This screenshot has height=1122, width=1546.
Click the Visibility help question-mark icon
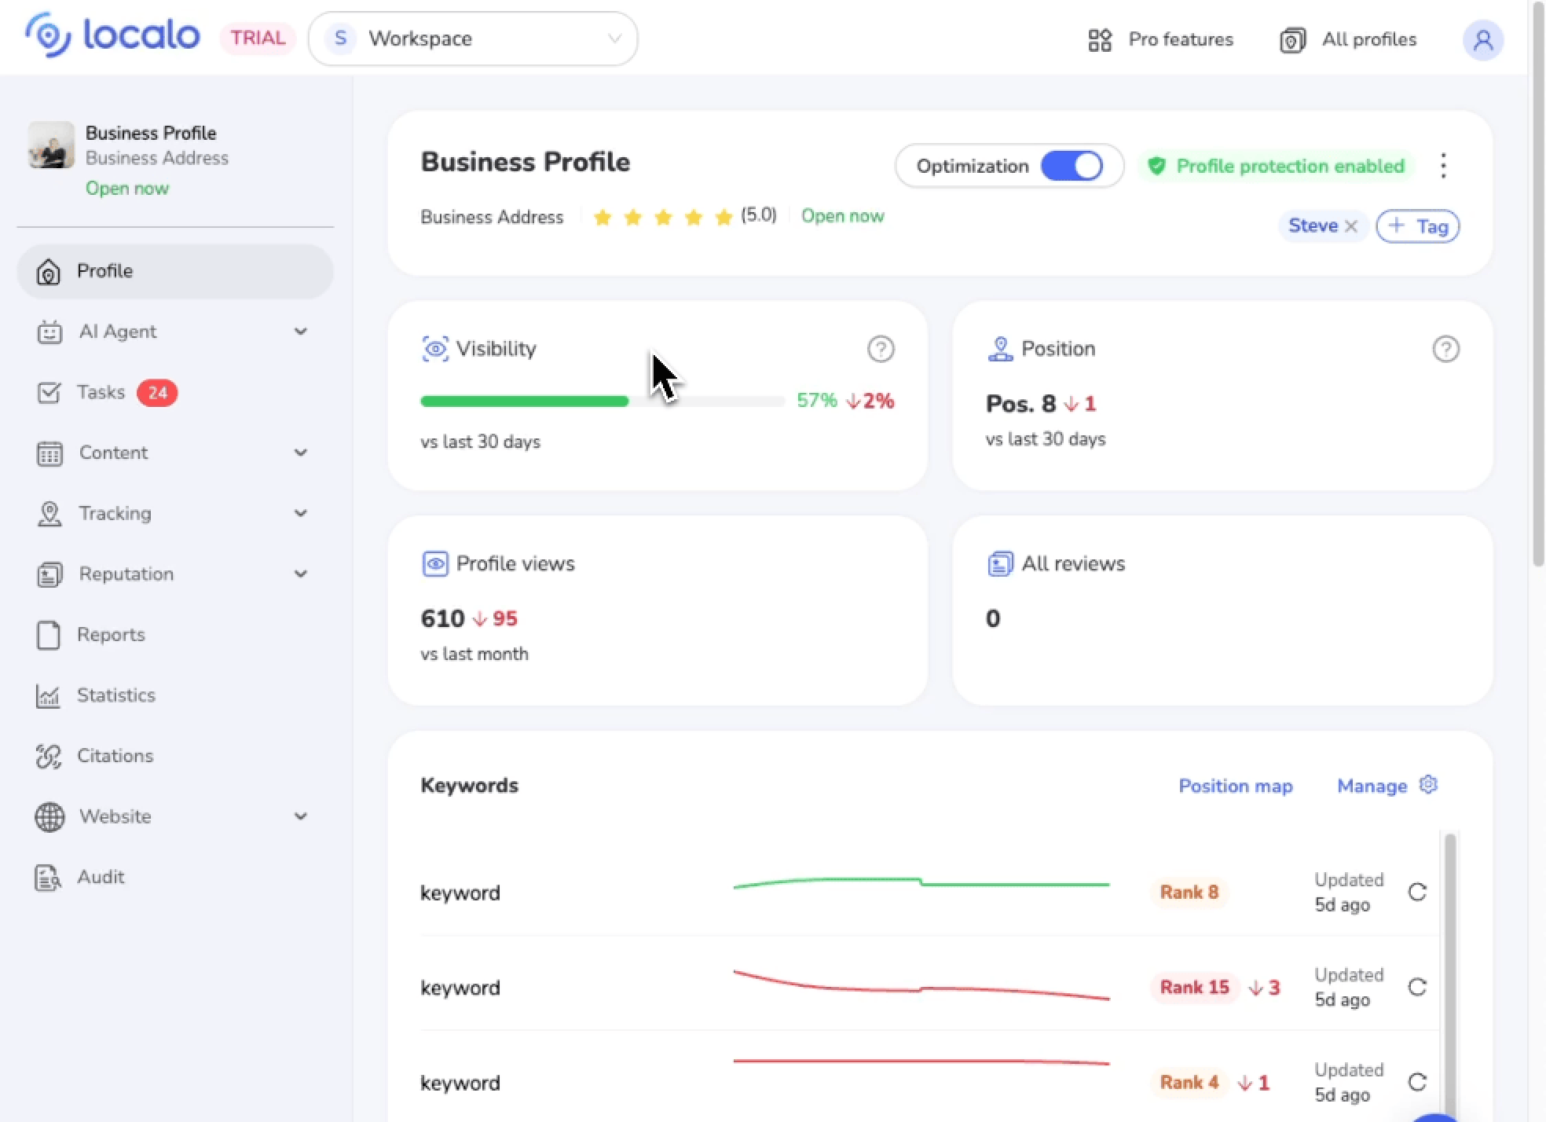pyautogui.click(x=880, y=349)
